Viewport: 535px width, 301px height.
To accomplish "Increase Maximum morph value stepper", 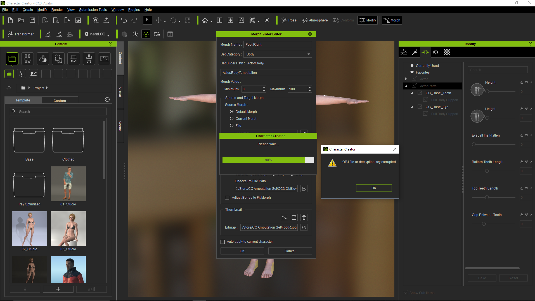I will click(310, 88).
